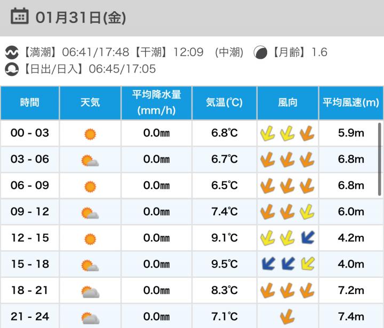Click the last wind arrow in the 18 - 21 row
The width and height of the screenshot is (384, 328).
pyautogui.click(x=307, y=291)
